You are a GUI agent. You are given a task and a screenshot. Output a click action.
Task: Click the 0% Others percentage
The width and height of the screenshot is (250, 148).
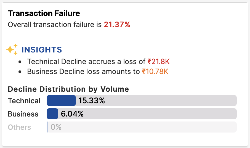pyautogui.click(x=56, y=127)
